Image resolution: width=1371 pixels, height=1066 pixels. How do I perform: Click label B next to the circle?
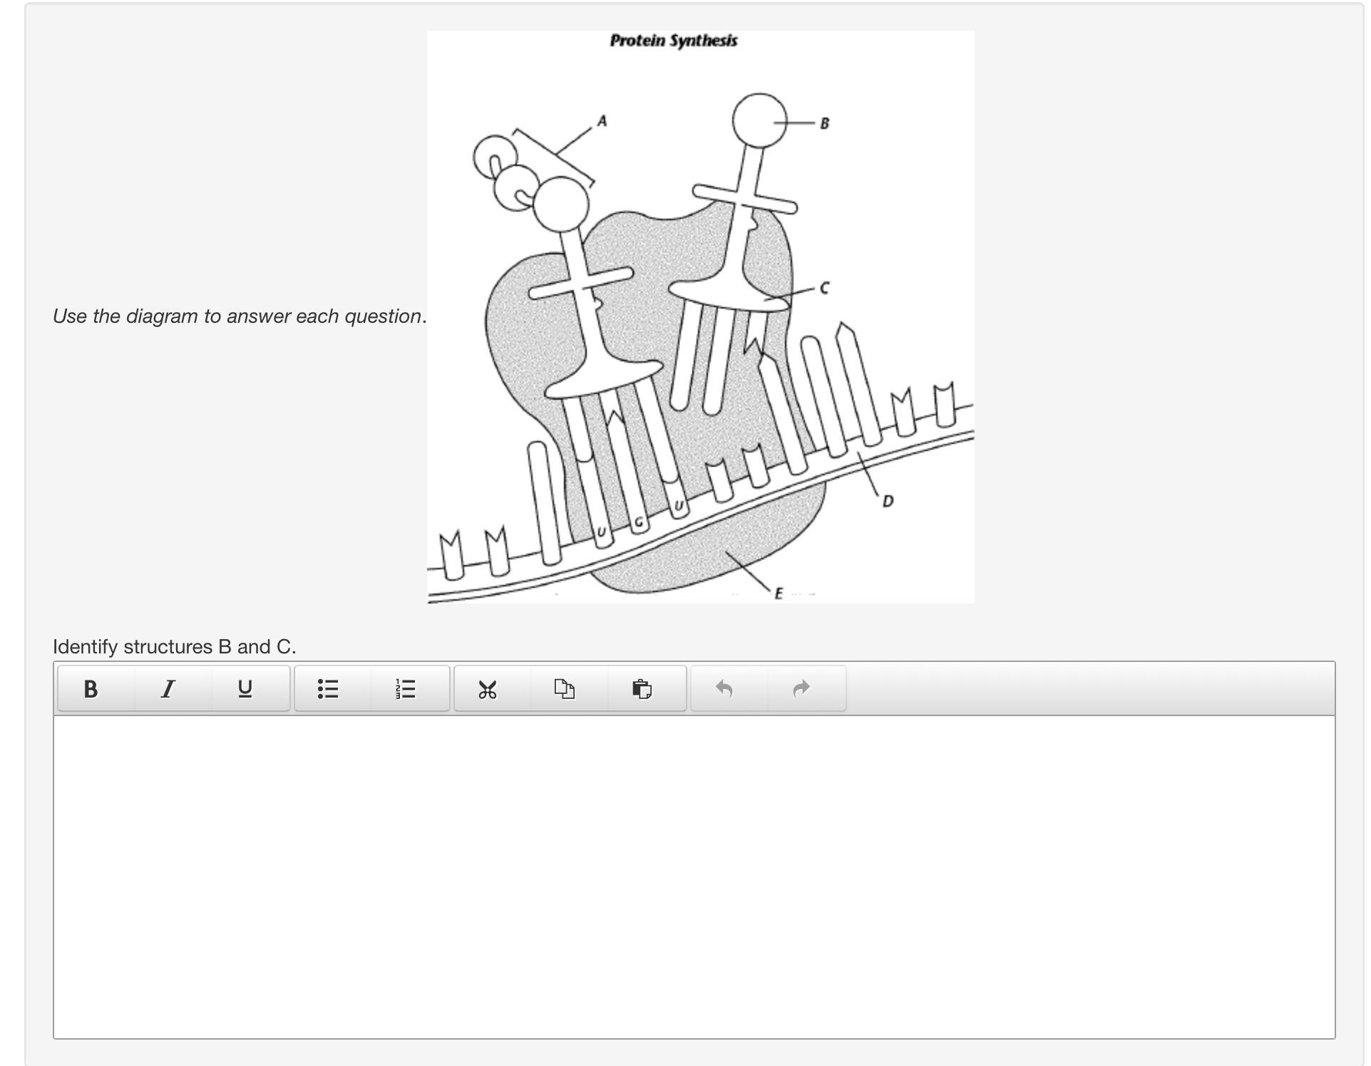(x=825, y=123)
